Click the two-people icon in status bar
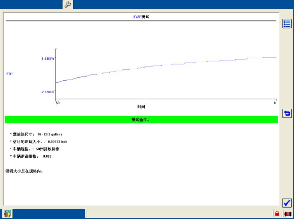The height and width of the screenshot is (219, 294). point(7,214)
